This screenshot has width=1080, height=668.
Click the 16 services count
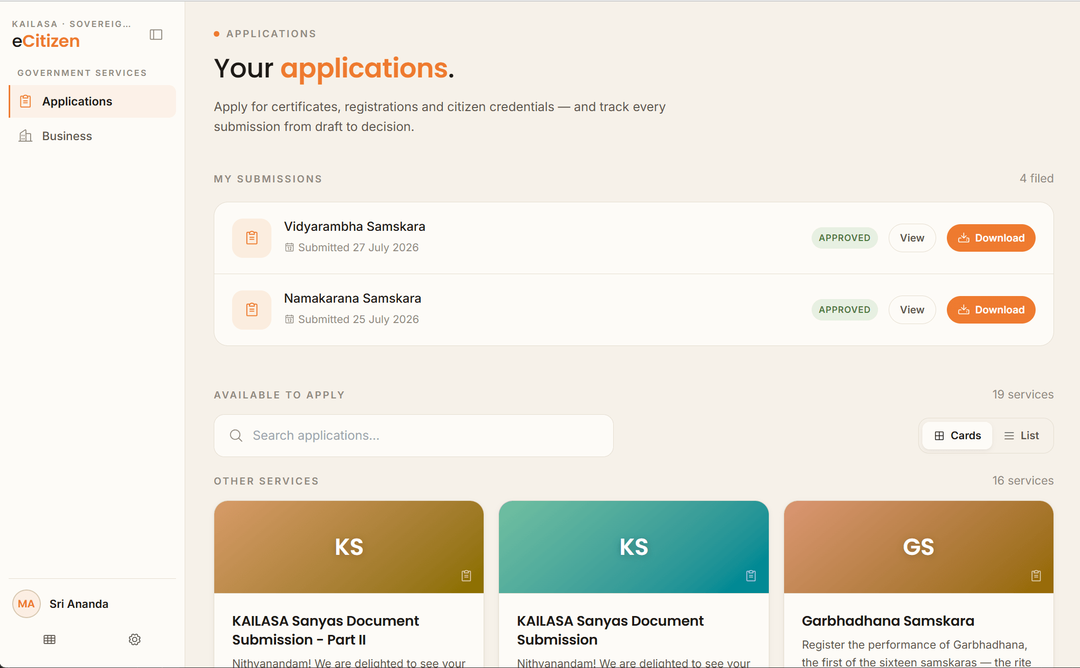tap(1023, 480)
